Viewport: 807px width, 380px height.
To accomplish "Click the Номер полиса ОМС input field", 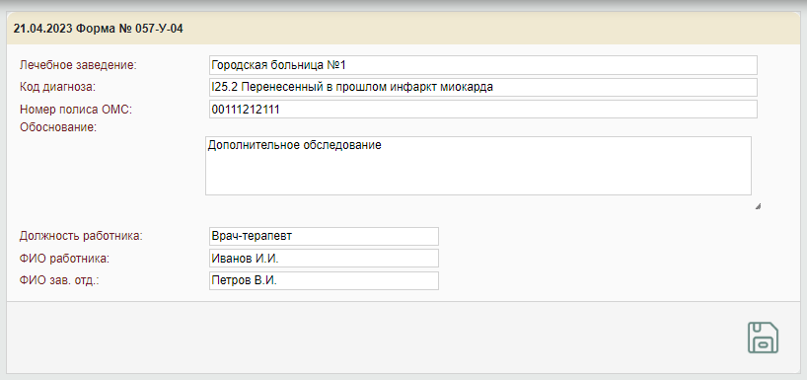I will [x=483, y=110].
